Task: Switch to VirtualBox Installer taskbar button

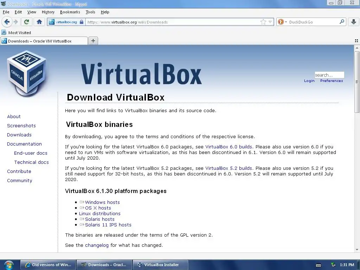Action: tap(161, 265)
